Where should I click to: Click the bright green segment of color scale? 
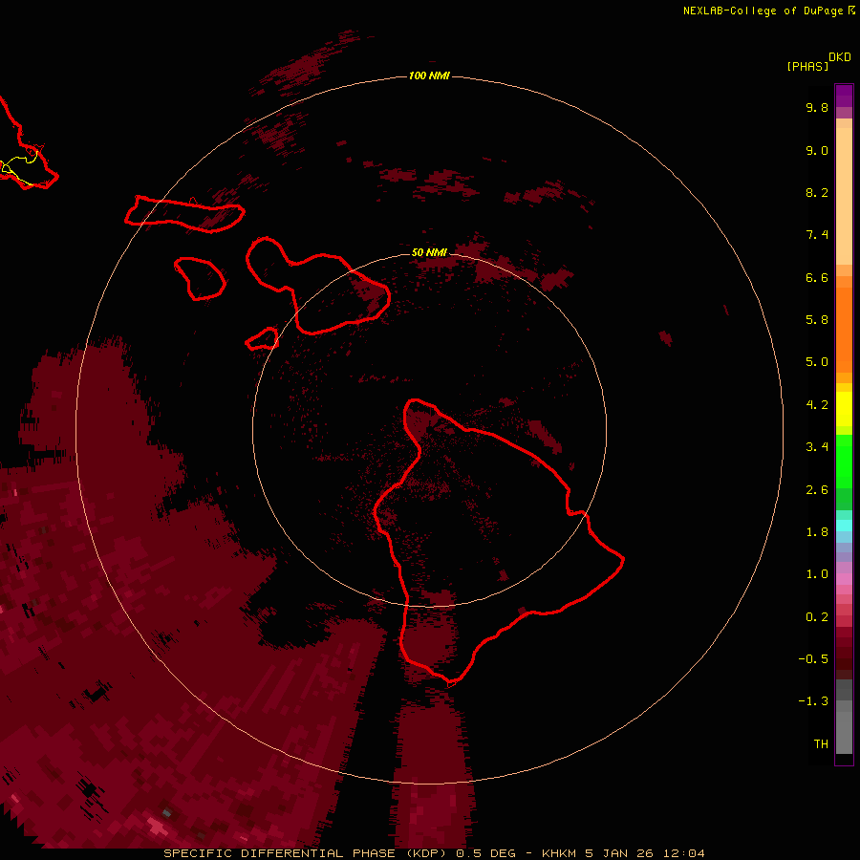pos(844,461)
